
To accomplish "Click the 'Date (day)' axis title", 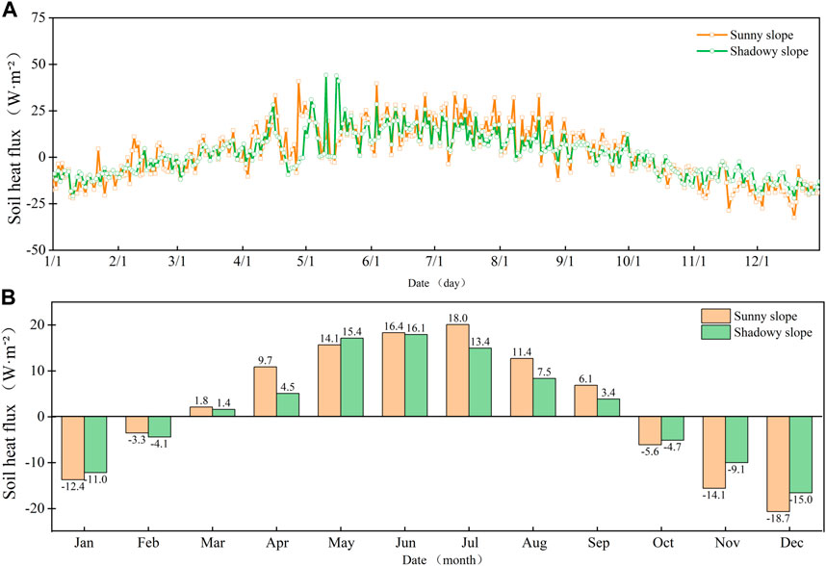I will (437, 283).
